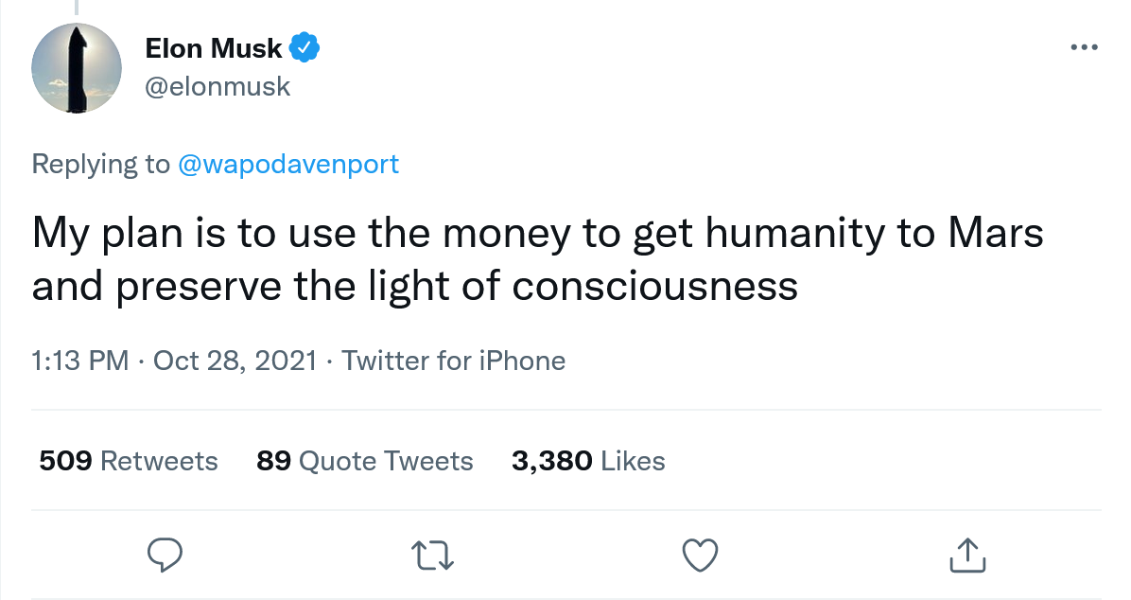Viewport: 1131px width, 600px height.
Task: Click the "Replying to" label text
Action: [x=101, y=164]
